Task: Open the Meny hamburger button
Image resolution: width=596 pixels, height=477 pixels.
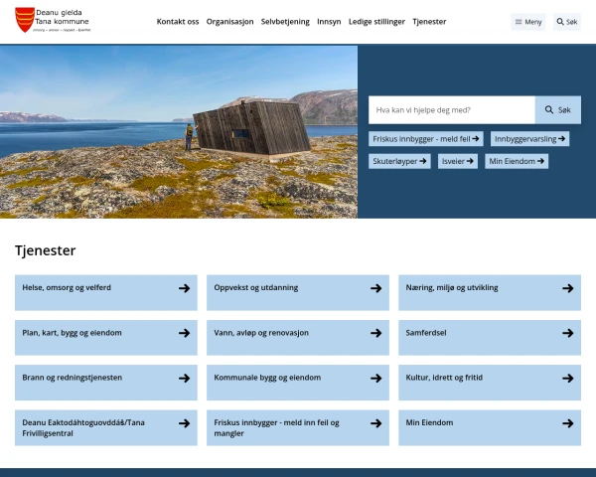Action: (527, 22)
